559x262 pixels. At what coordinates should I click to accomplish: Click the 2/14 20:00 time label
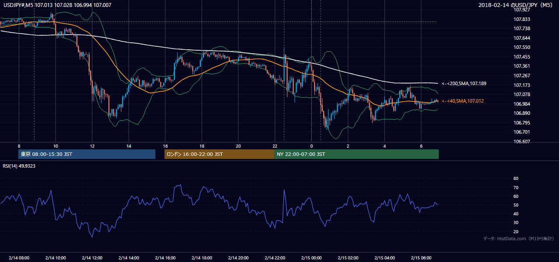tap(238, 258)
